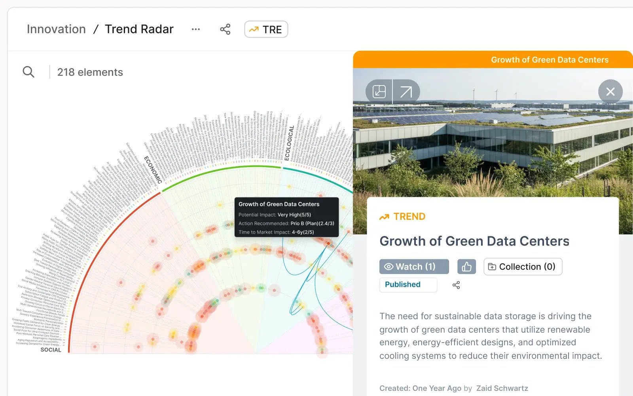Select the ECONOMIC segment label on radar
This screenshot has height=396, width=633.
click(153, 169)
